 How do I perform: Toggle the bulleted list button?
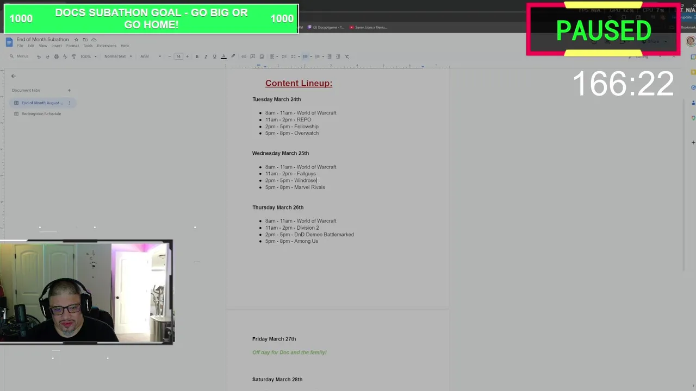pyautogui.click(x=305, y=56)
